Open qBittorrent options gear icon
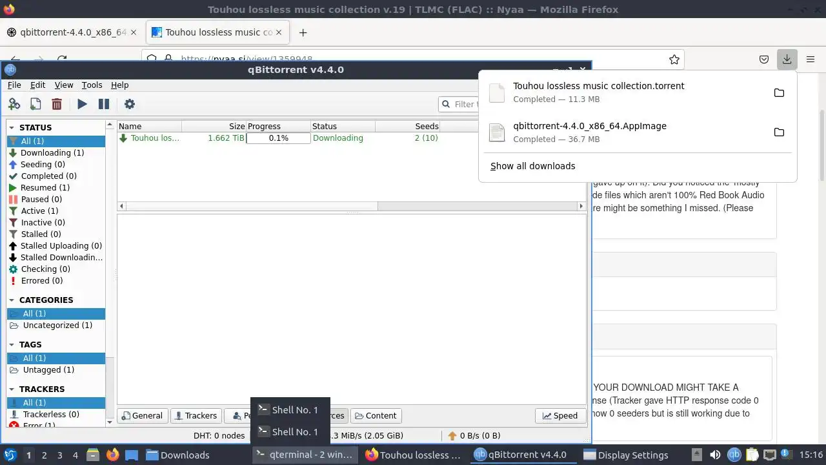 click(130, 104)
